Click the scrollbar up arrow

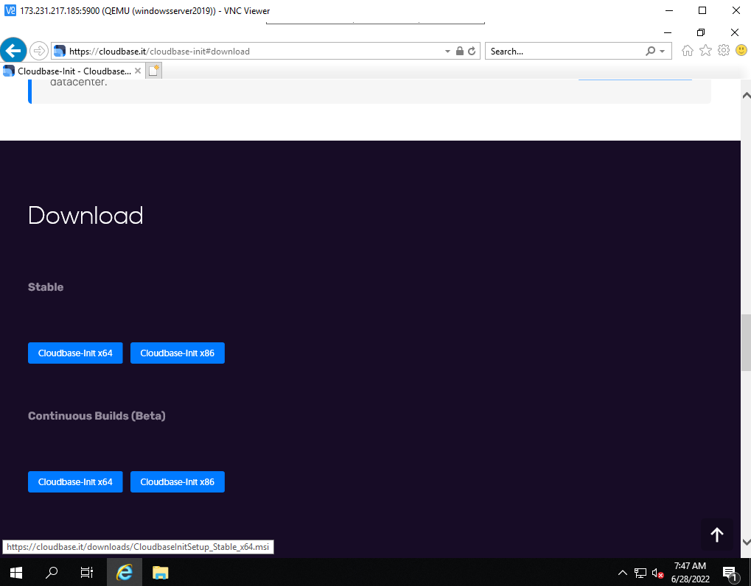click(x=746, y=95)
